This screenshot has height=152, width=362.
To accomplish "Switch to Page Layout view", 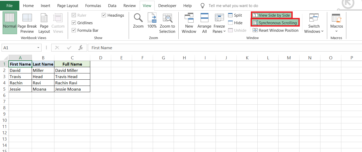I will tap(44, 23).
